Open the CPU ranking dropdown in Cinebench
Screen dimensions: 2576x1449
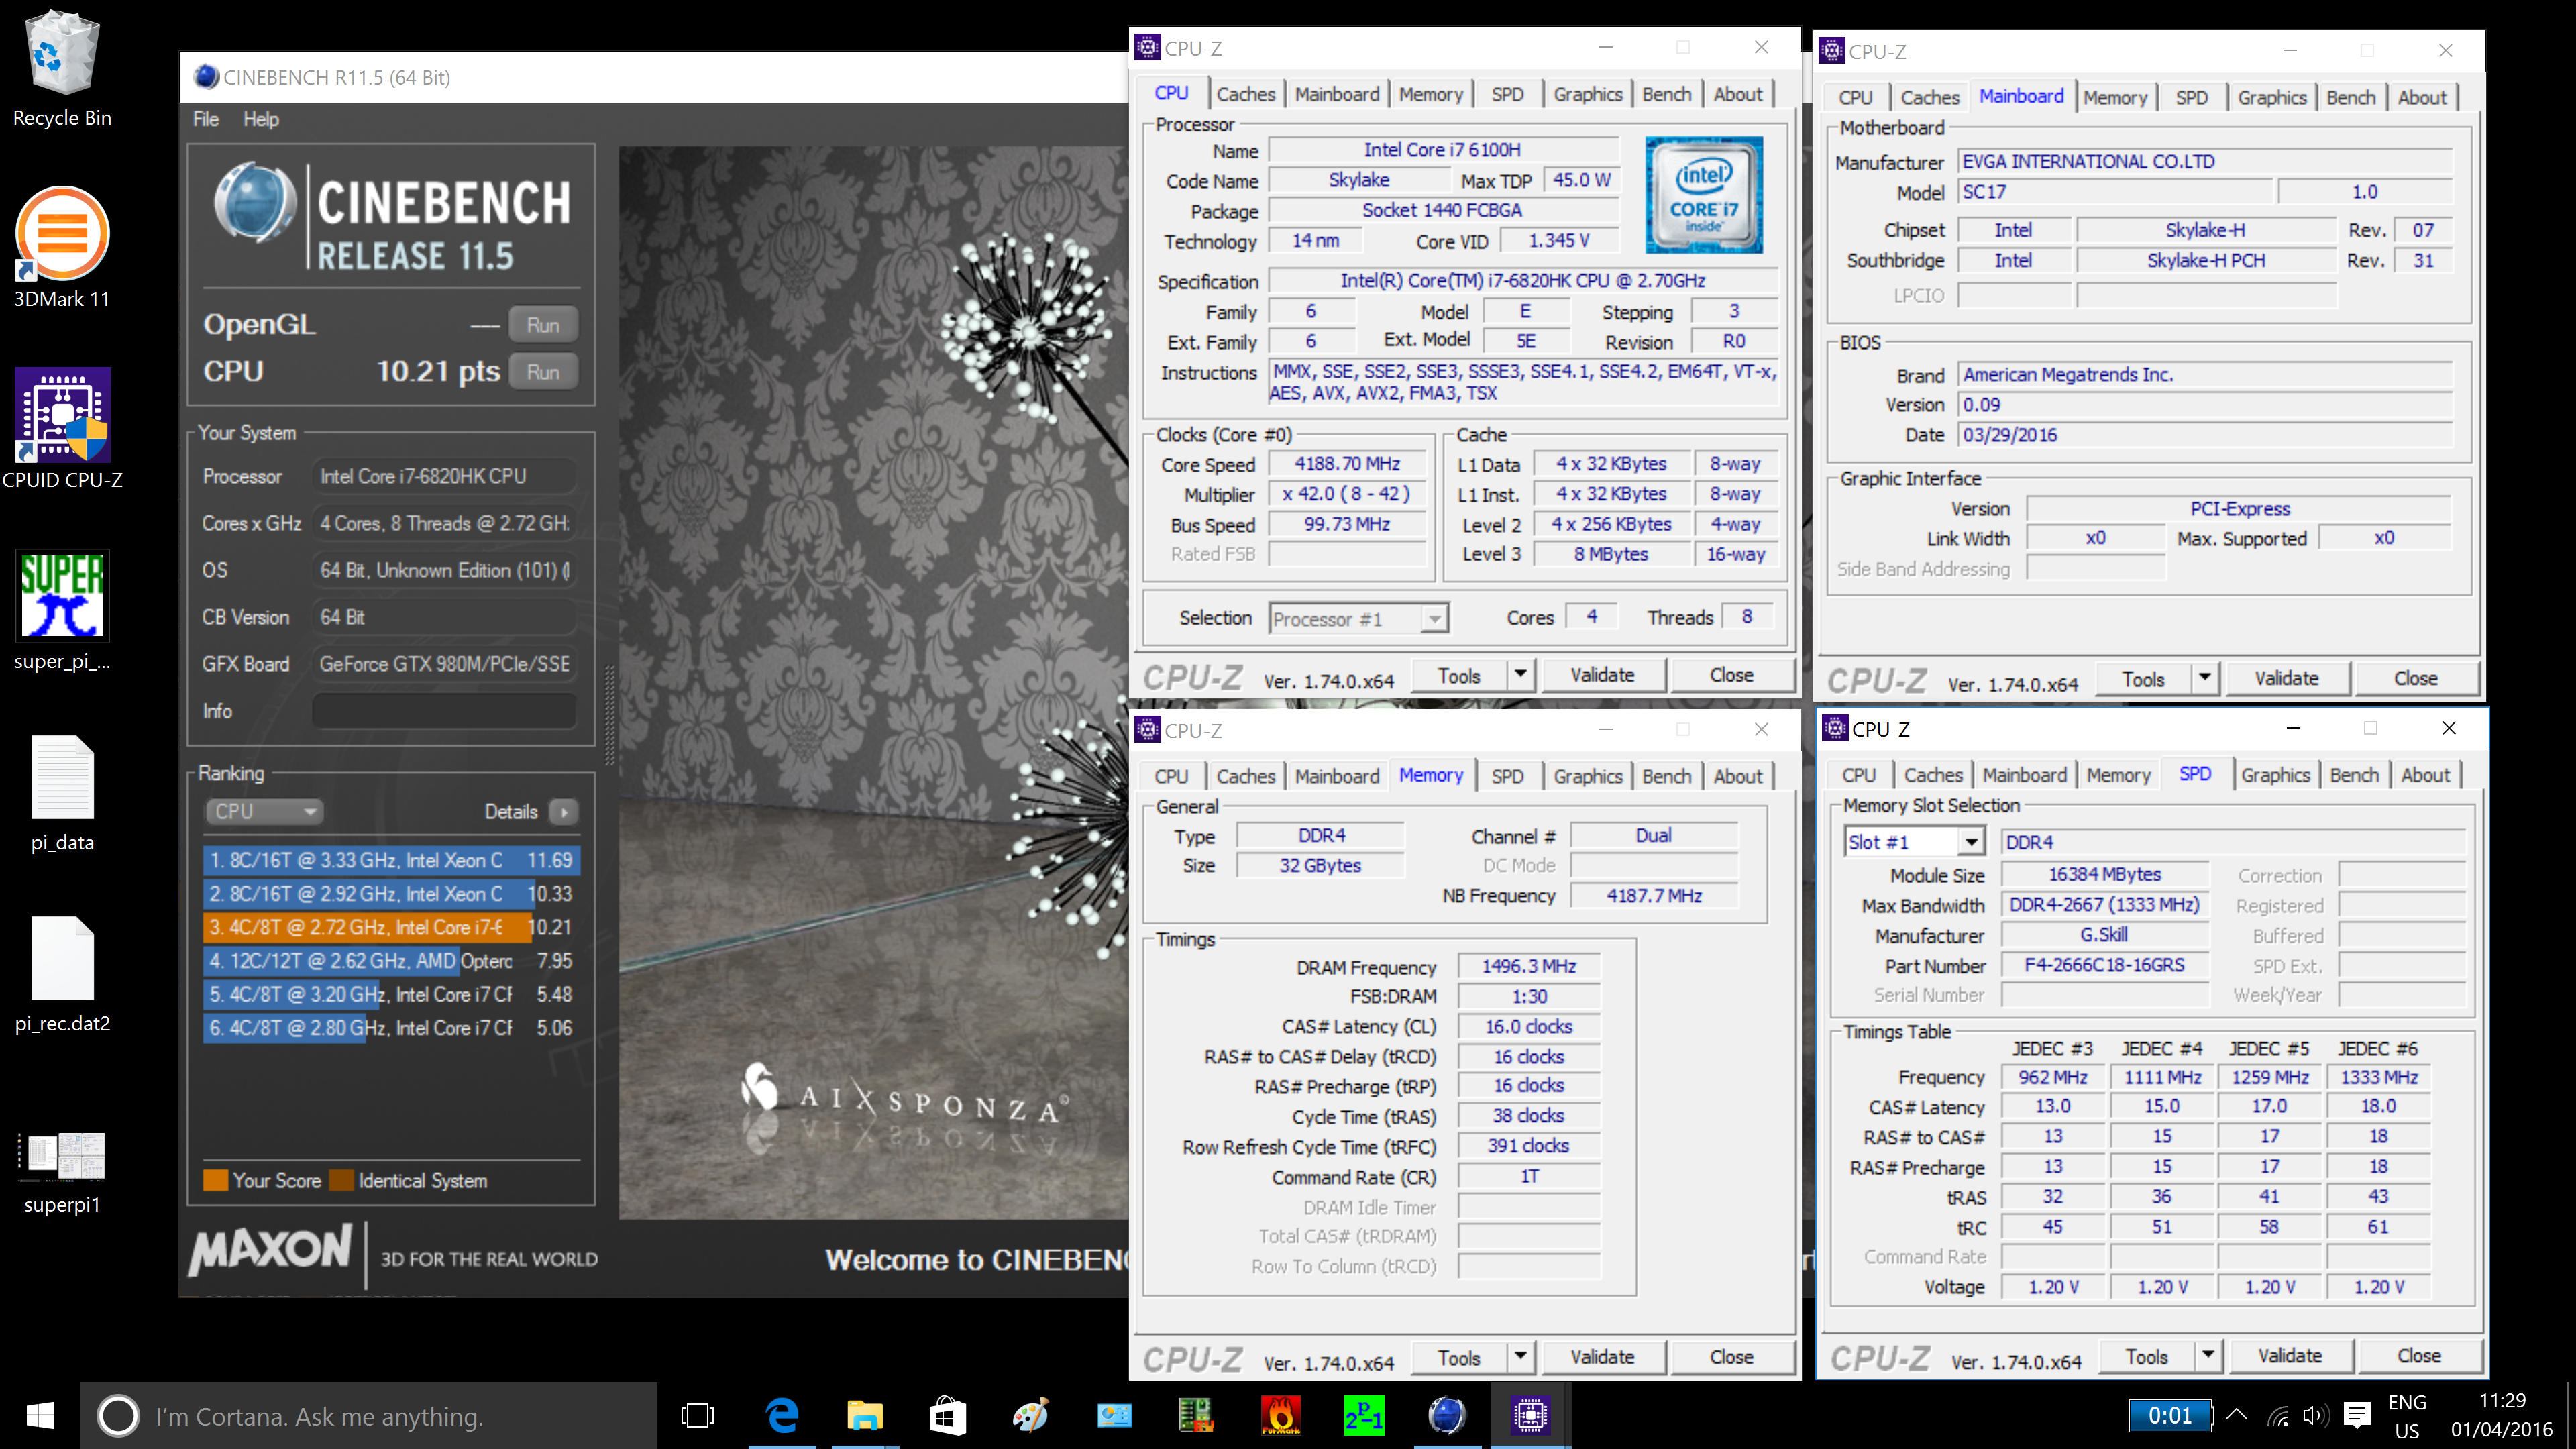pyautogui.click(x=263, y=811)
